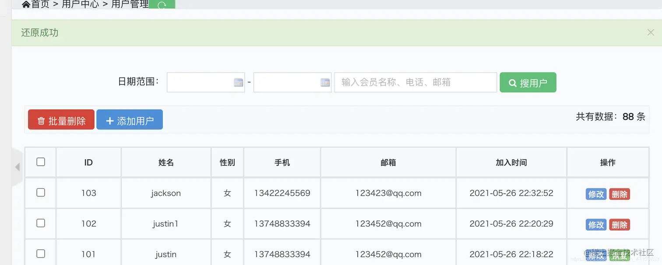Toggle the select-all checkbox in table header
Image resolution: width=662 pixels, height=265 pixels.
(40, 161)
